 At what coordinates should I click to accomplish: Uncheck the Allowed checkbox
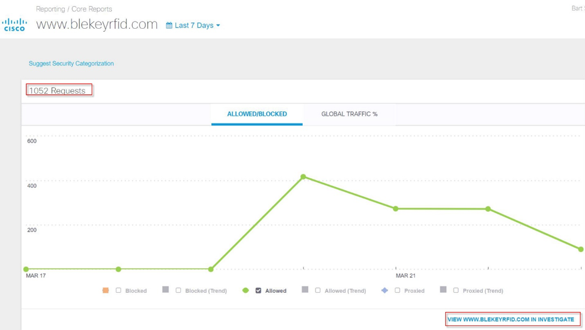click(258, 290)
